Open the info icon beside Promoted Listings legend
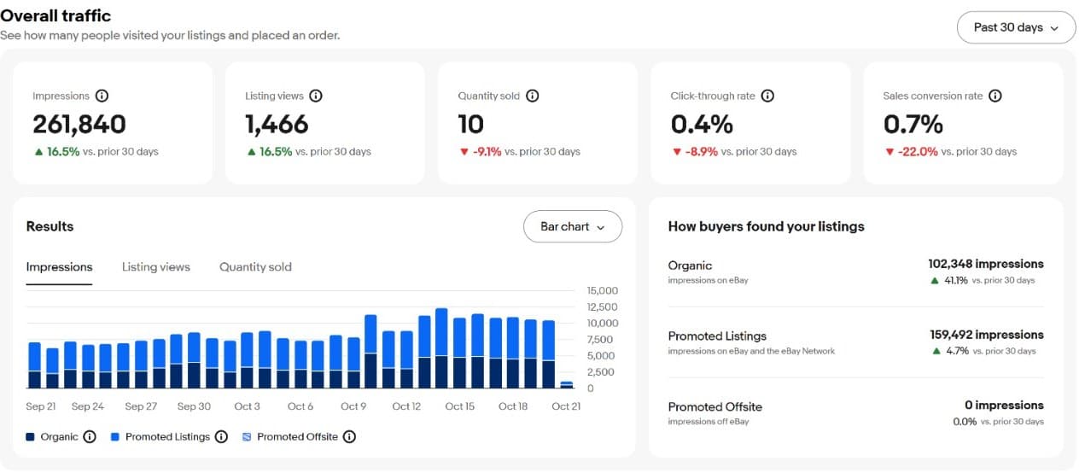 point(221,437)
